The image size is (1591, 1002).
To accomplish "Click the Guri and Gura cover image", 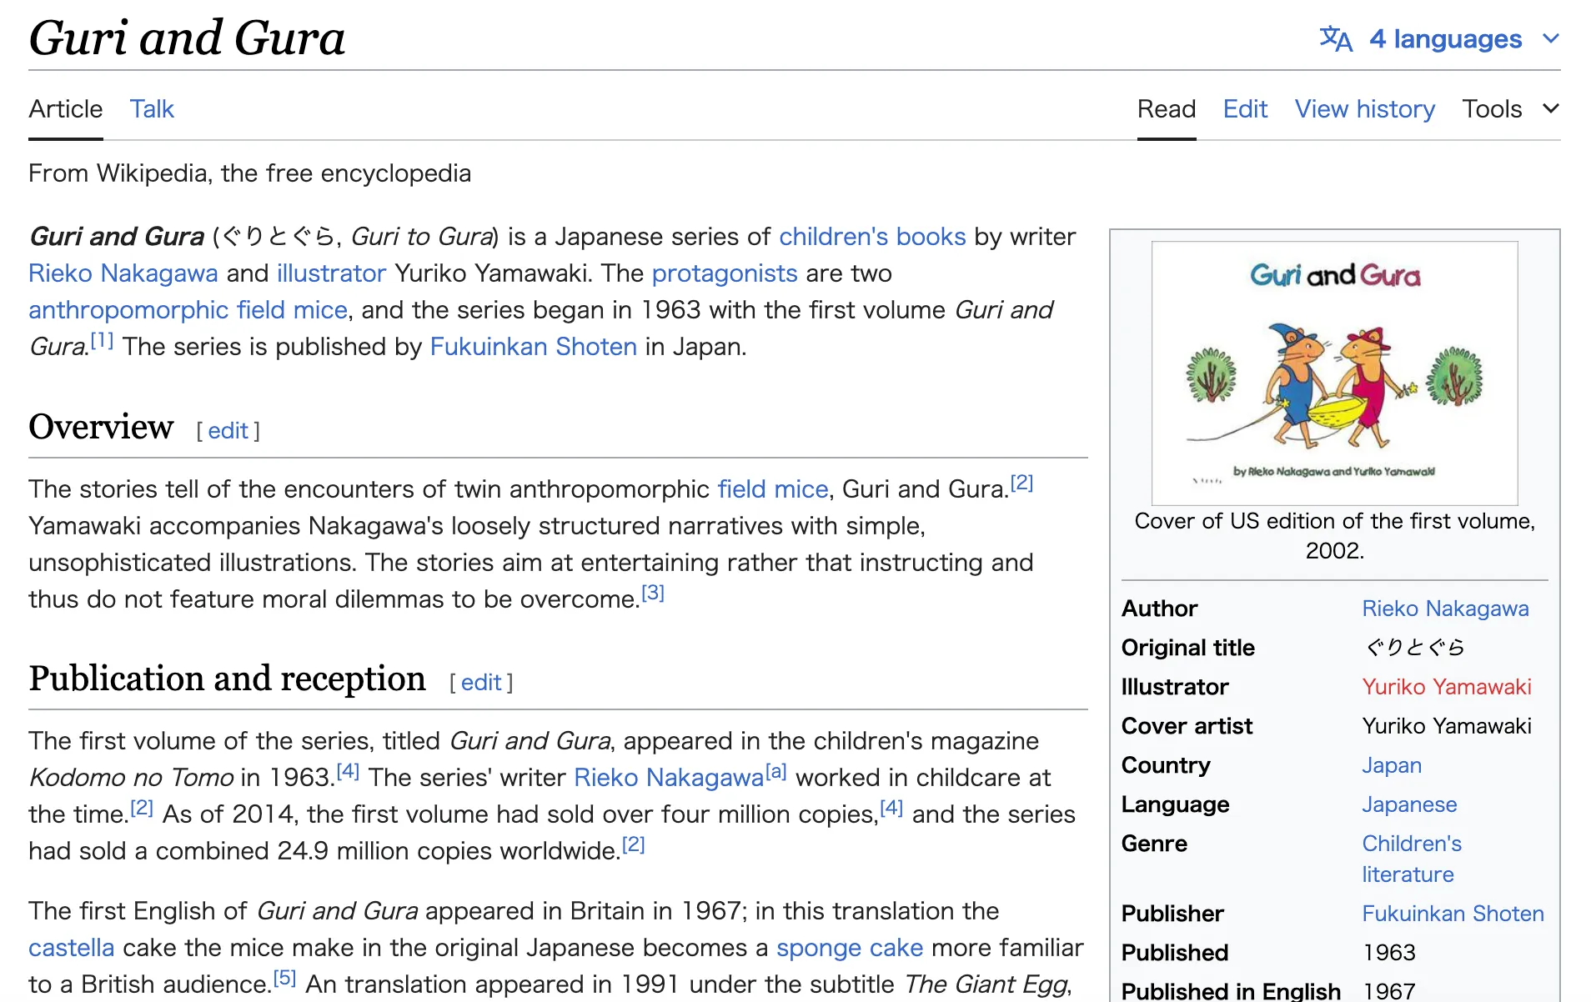I will (x=1334, y=373).
